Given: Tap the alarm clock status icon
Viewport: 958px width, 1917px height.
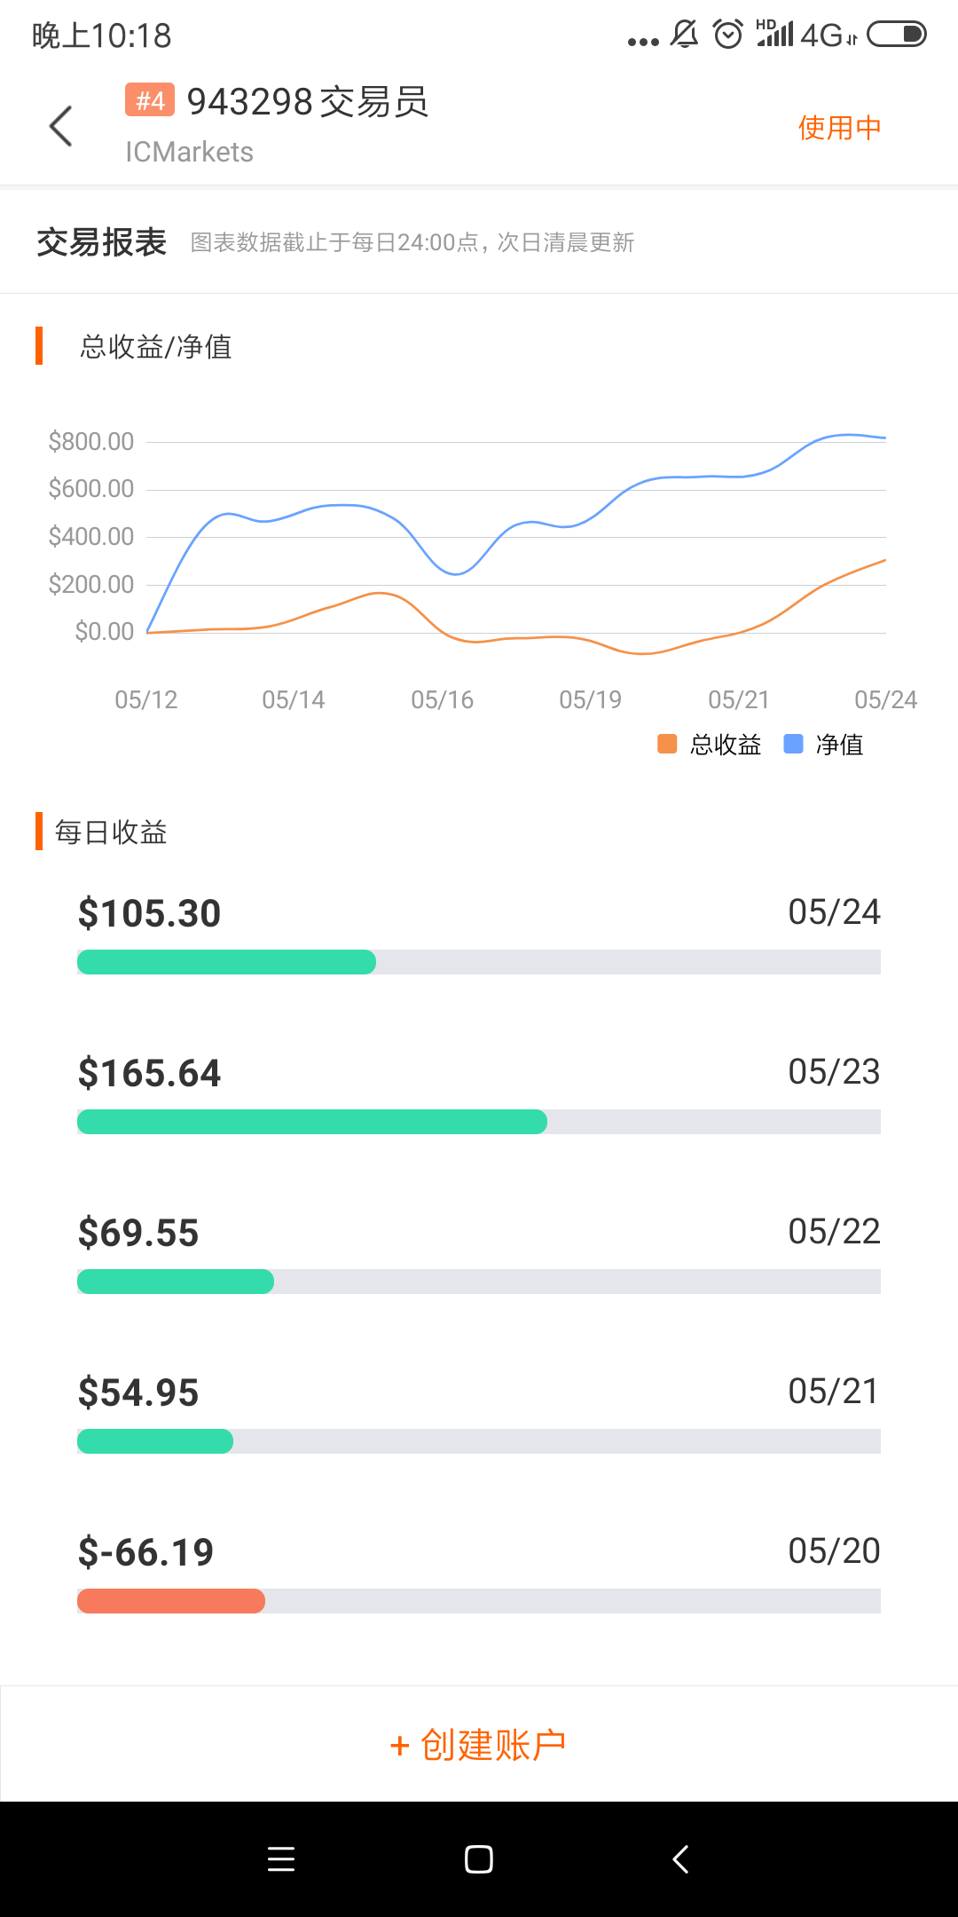Looking at the screenshot, I should click(x=728, y=35).
